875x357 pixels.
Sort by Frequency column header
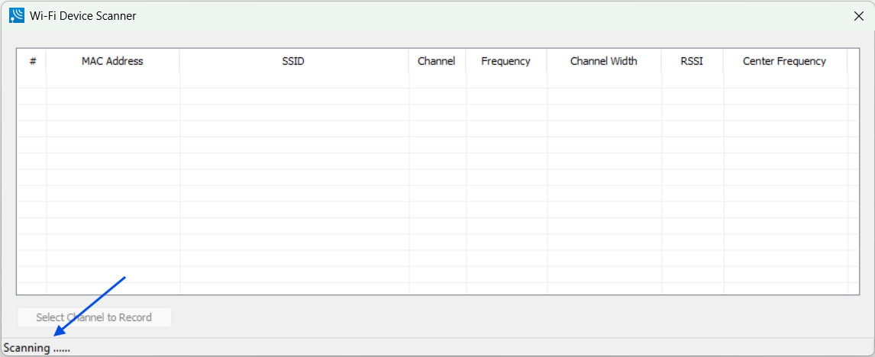click(505, 61)
